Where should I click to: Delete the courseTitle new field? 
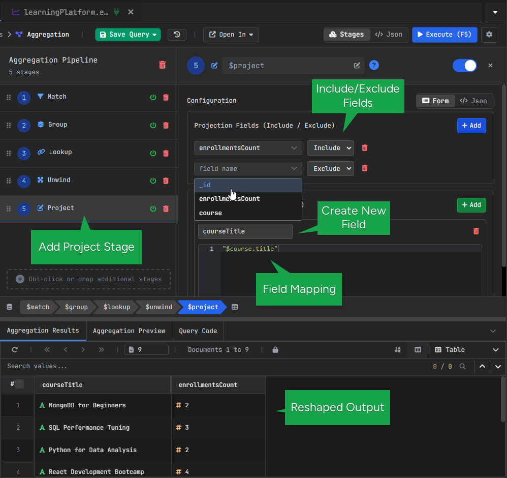[x=476, y=231]
